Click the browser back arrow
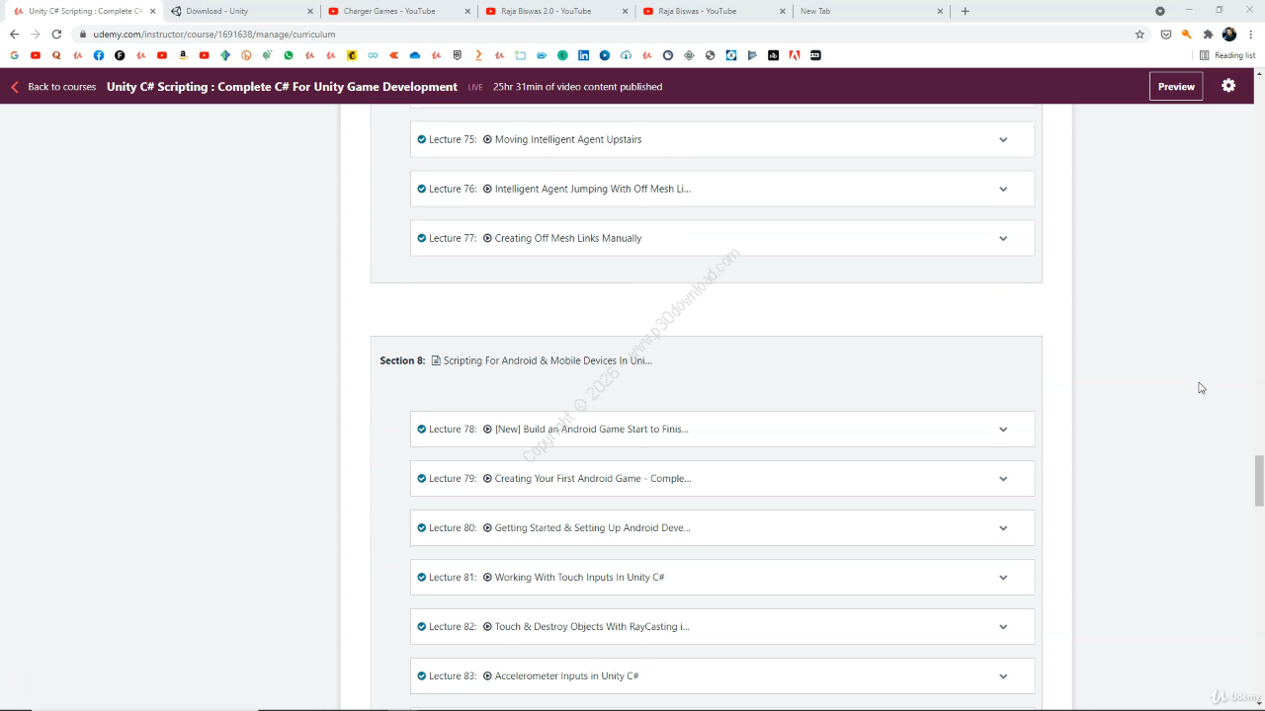Viewport: 1265px width, 711px height. (14, 34)
